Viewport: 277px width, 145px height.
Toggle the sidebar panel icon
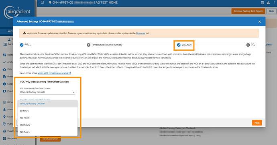coord(43,2)
